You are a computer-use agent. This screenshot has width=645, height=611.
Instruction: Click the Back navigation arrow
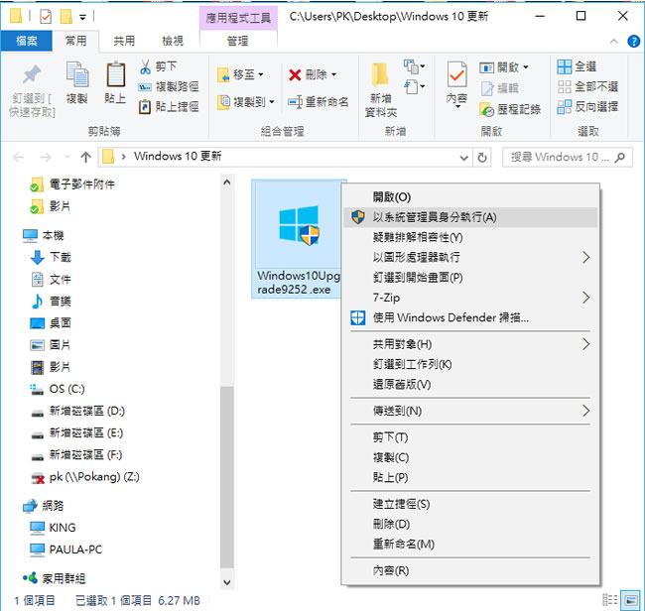pos(19,157)
